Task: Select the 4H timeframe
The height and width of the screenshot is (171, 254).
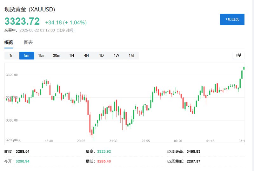Action: 86,56
